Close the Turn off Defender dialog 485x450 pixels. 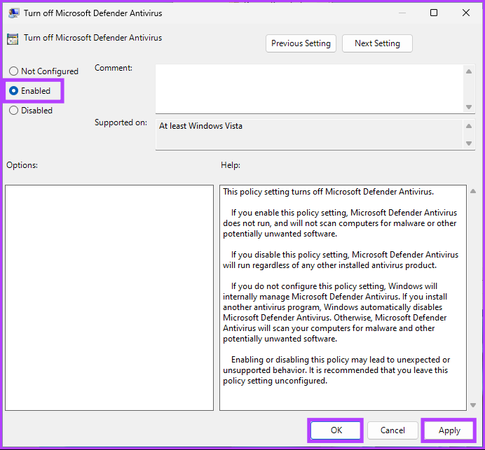(x=466, y=13)
